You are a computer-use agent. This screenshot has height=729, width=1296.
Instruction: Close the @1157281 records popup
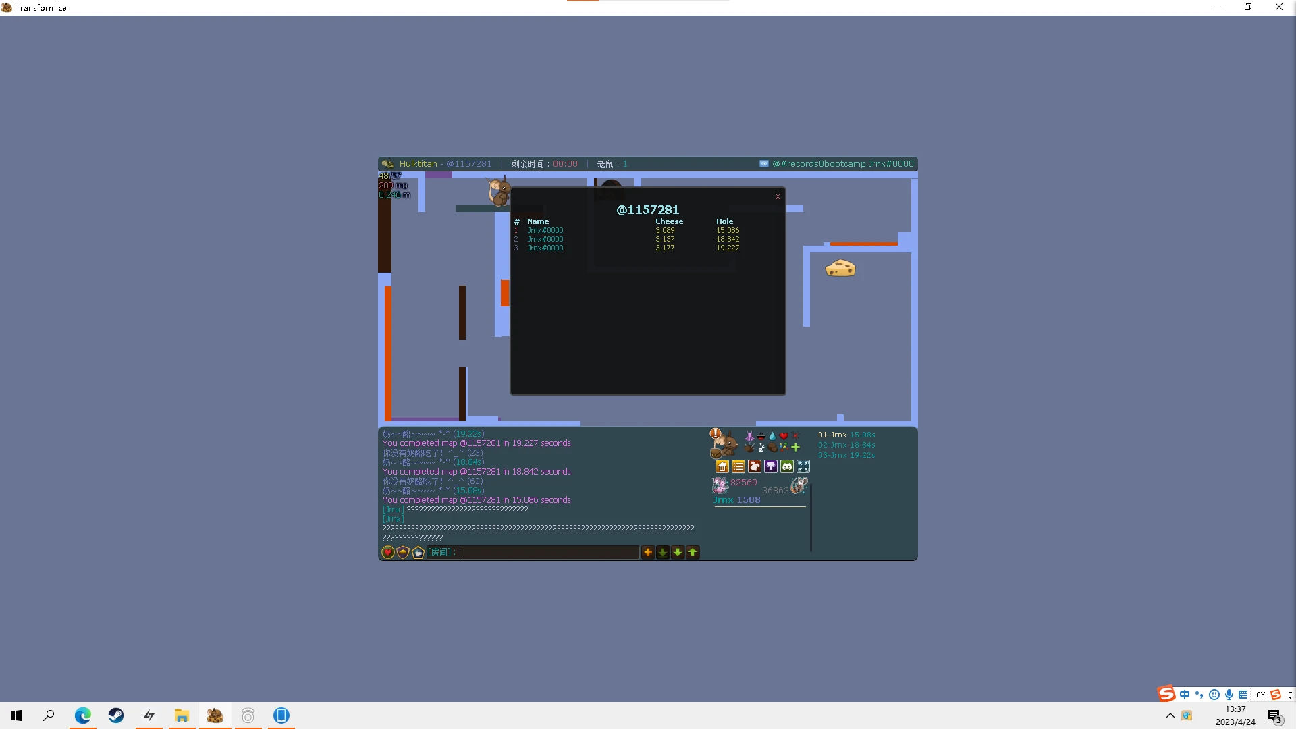tap(778, 197)
